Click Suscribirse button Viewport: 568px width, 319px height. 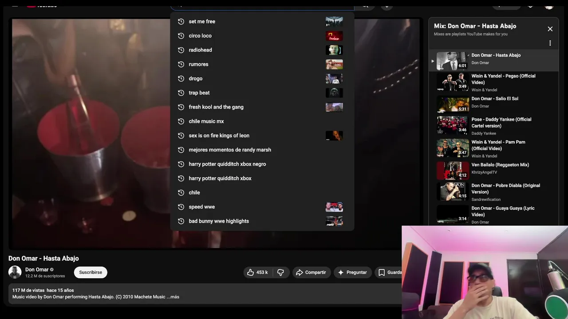tap(91, 272)
